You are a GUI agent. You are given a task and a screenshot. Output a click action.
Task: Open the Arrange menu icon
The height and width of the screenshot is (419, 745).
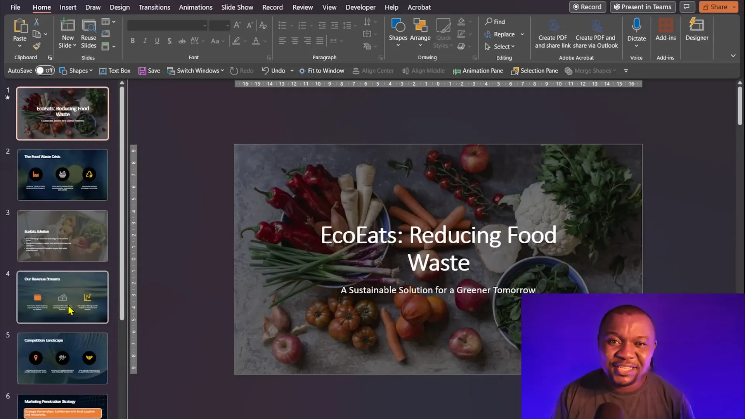coord(420,26)
